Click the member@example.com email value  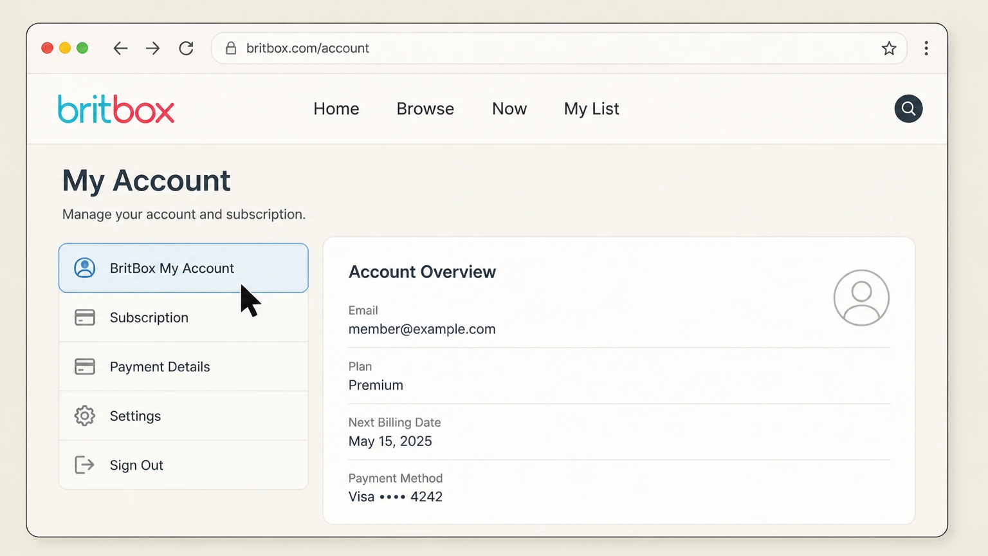click(422, 329)
